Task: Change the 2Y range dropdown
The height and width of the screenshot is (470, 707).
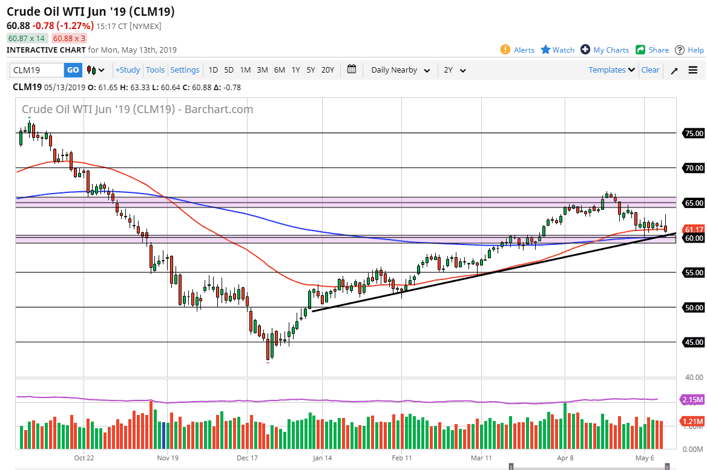Action: 453,70
